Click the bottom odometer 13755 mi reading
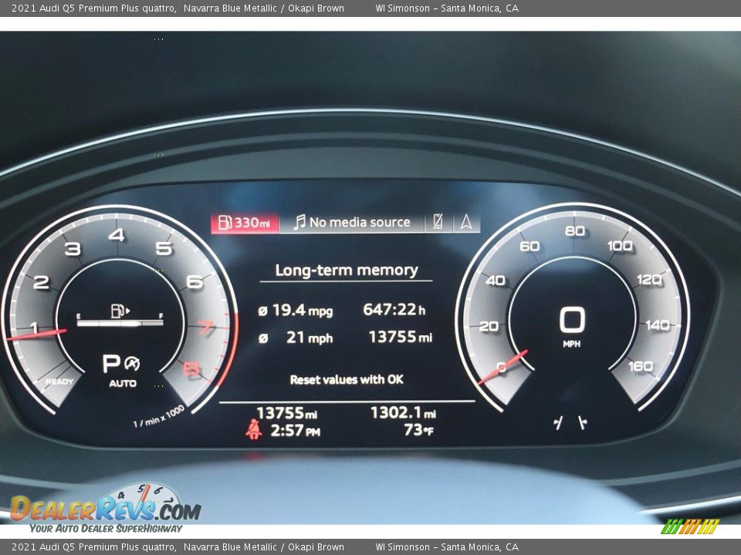Viewport: 741px width, 555px height. click(287, 413)
